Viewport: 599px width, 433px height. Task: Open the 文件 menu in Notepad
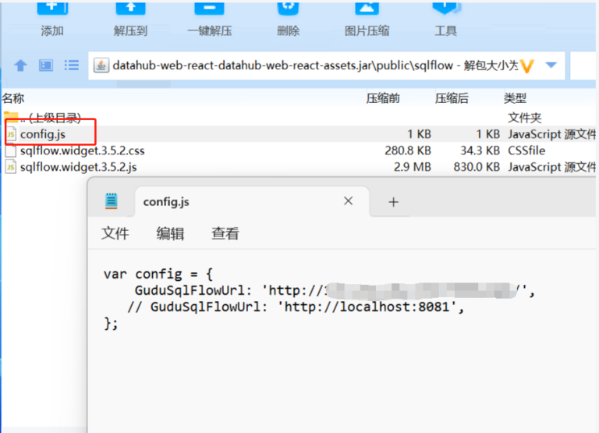tap(115, 233)
